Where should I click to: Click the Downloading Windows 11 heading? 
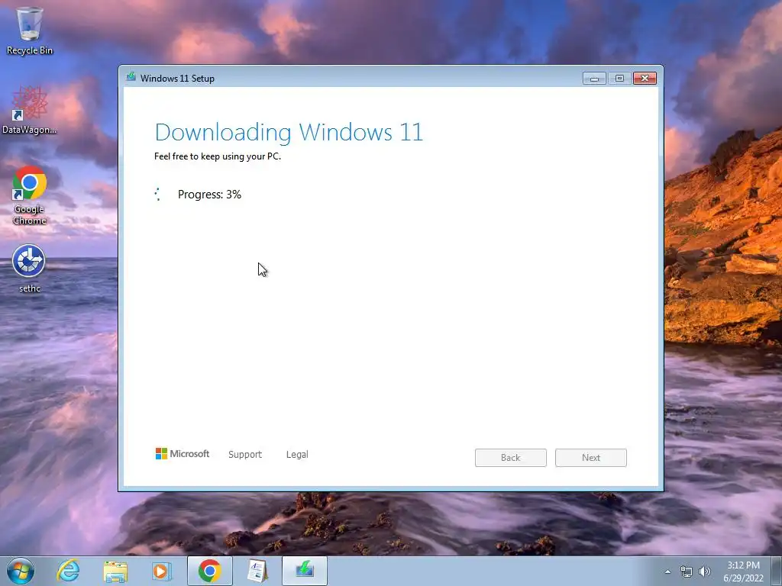click(289, 132)
